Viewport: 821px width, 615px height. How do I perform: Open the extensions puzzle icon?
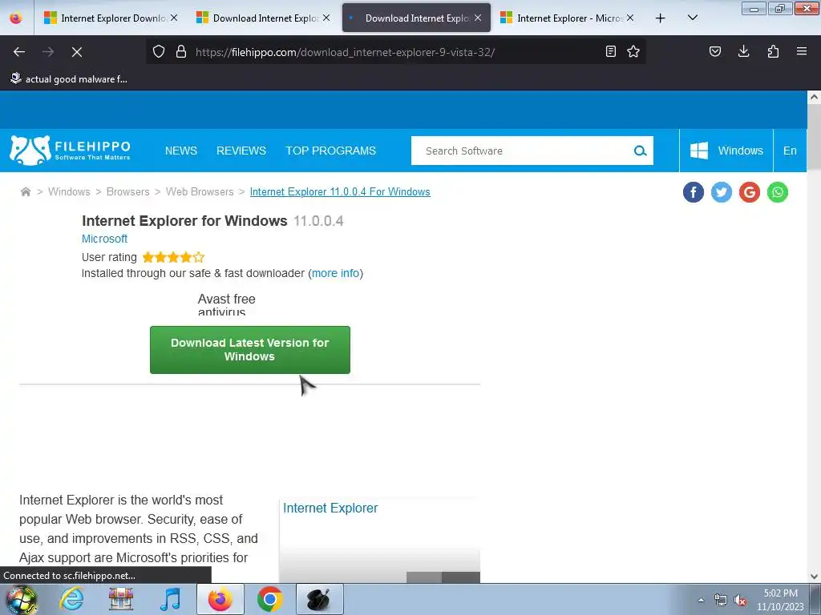coord(774,51)
